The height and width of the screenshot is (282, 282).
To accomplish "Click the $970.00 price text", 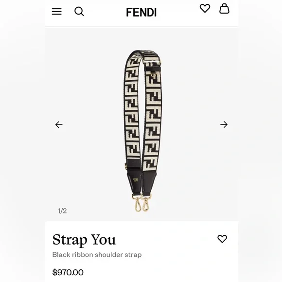I will click(x=68, y=272).
